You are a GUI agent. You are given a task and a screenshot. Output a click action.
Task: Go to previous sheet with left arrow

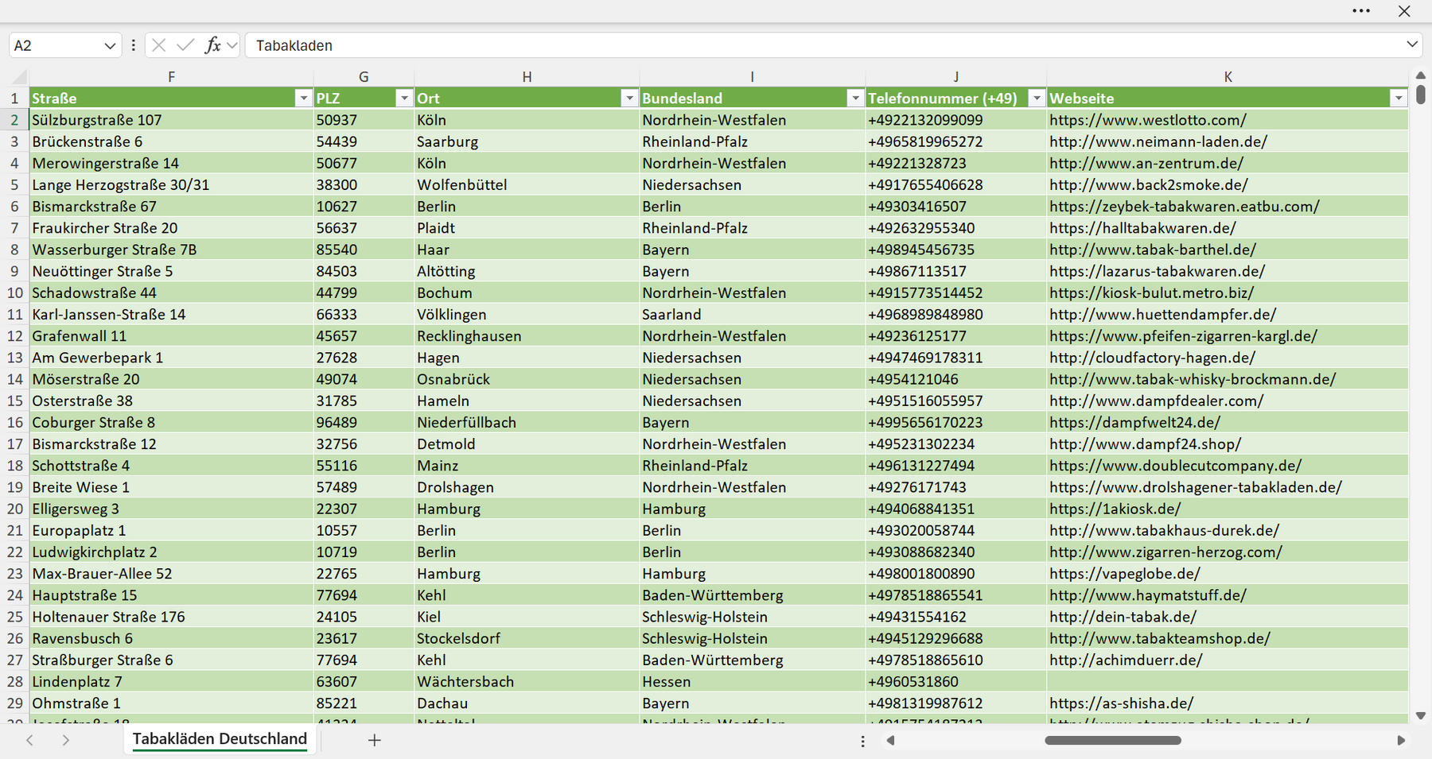click(x=30, y=740)
